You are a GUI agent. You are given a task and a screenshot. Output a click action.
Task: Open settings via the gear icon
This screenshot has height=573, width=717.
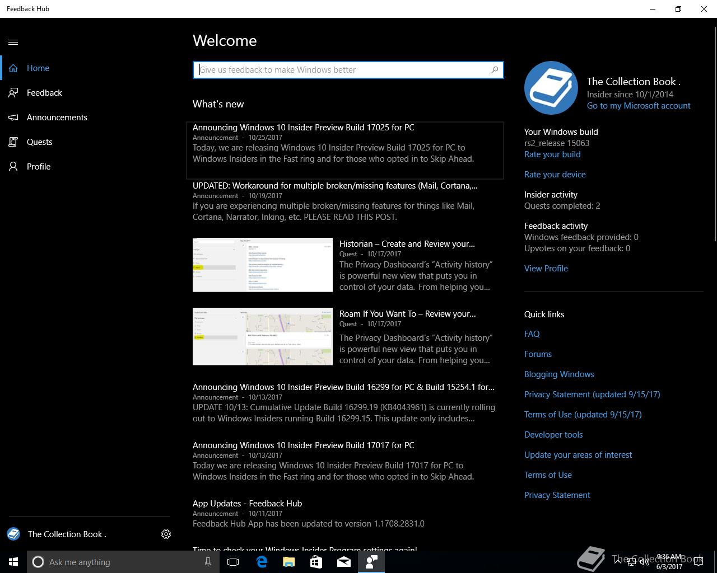tap(166, 534)
